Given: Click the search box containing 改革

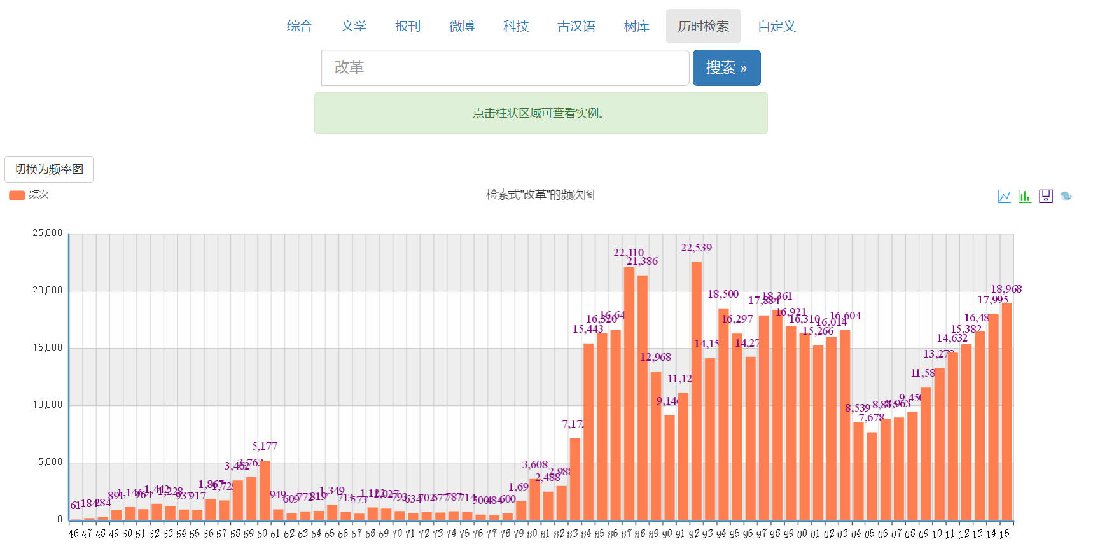Looking at the screenshot, I should pyautogui.click(x=505, y=68).
